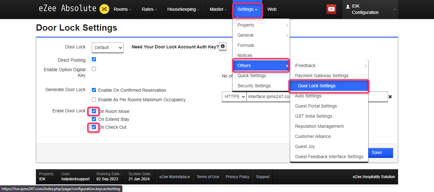434x192 pixels.
Task: Toggle the On Extend Stay checkbox
Action: [94, 119]
